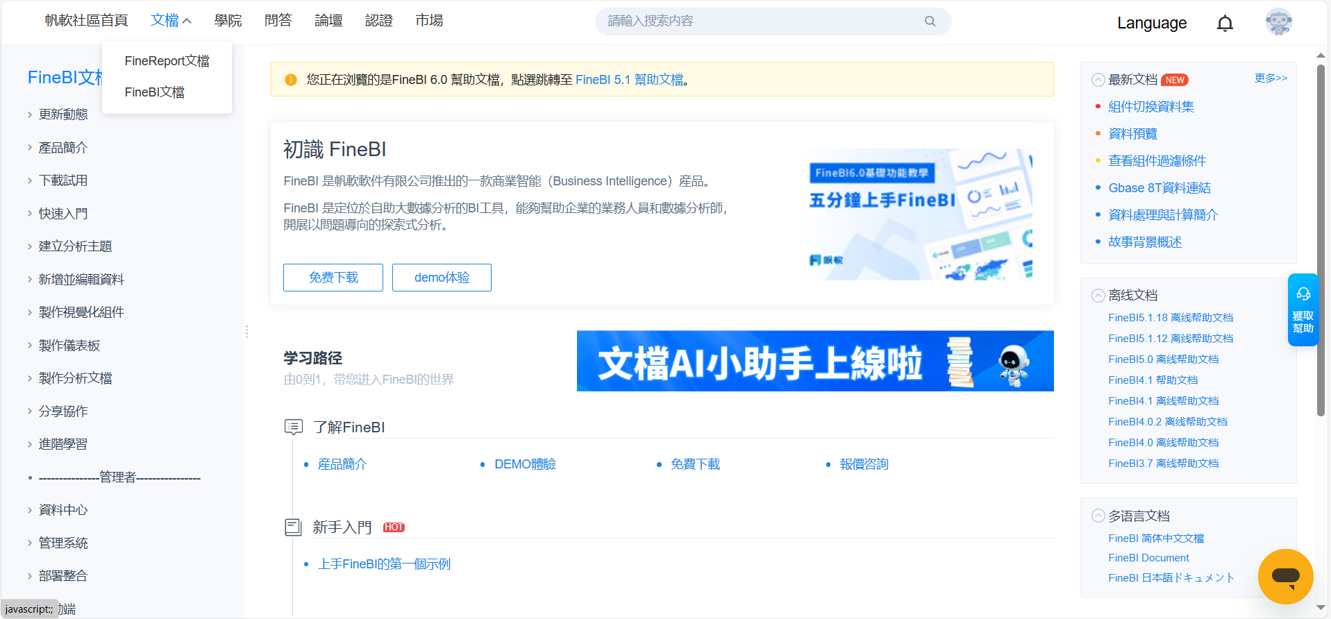Open 帆軟社區首頁 nav item
Screen dimensions: 1331x619
pos(87,21)
